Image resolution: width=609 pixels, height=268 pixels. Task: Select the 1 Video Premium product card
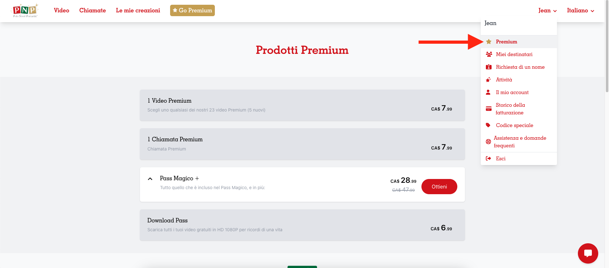click(x=302, y=105)
